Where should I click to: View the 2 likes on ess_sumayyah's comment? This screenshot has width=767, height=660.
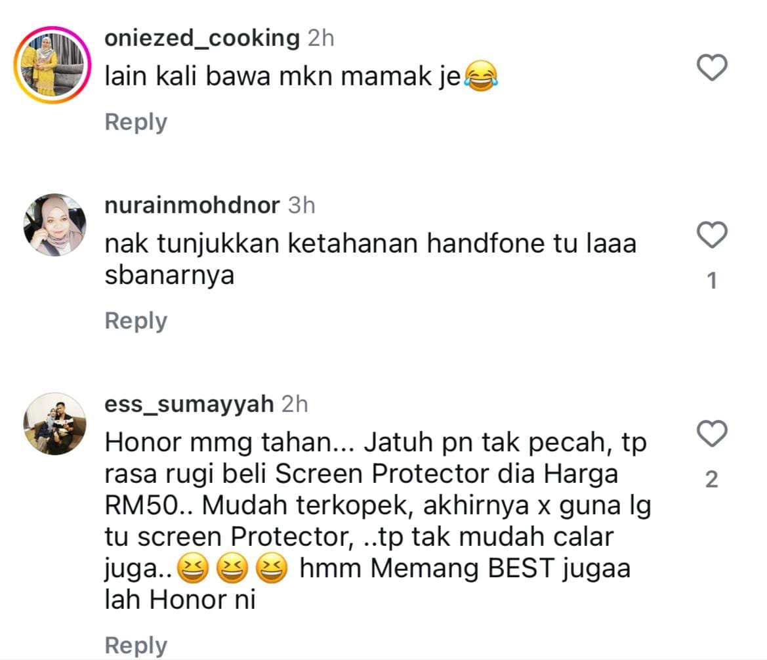point(713,480)
